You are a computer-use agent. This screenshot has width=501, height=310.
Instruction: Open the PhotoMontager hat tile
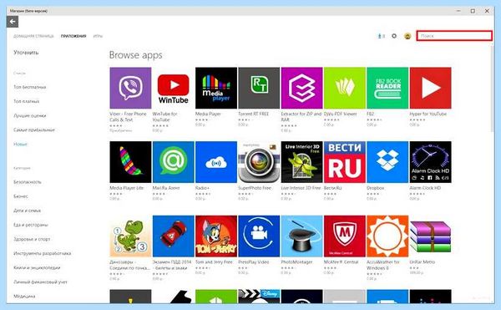[x=301, y=236]
